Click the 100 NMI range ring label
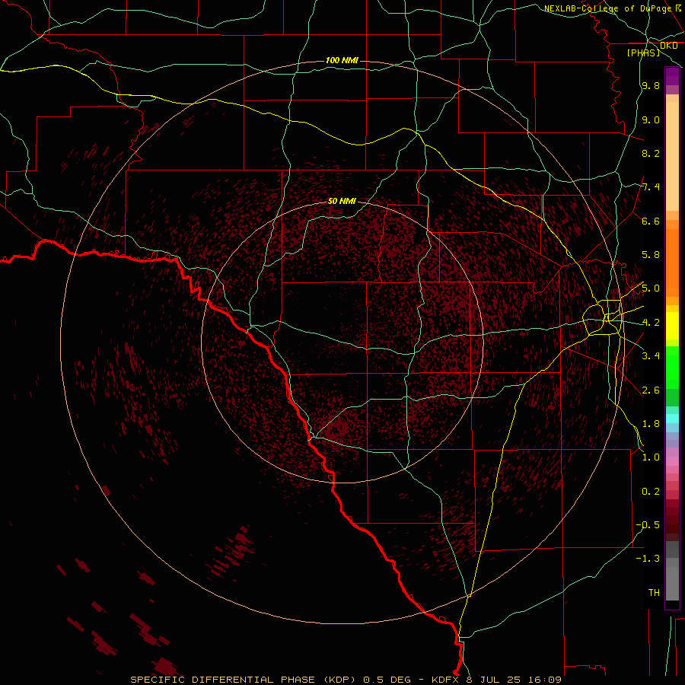Screen dimensions: 685x685 click(342, 60)
